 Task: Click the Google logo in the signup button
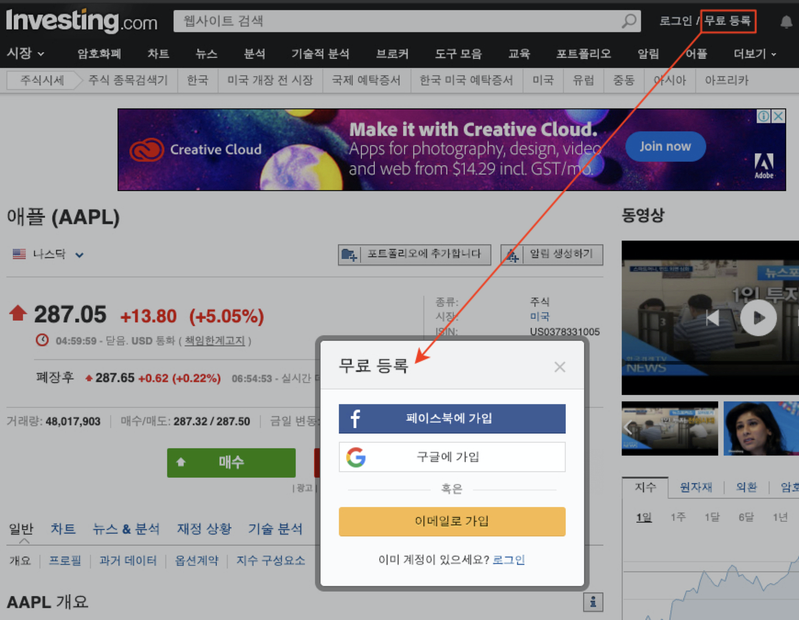(356, 457)
